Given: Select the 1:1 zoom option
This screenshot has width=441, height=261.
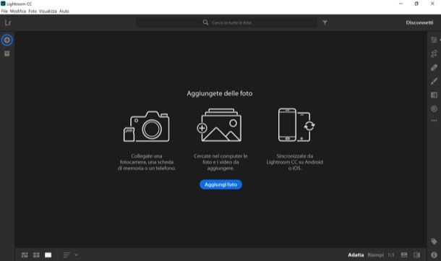Looking at the screenshot, I should [391, 254].
